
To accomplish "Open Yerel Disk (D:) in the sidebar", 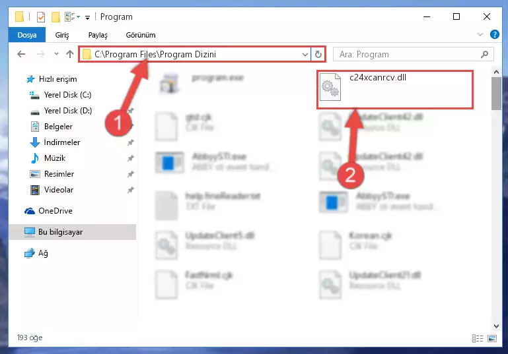I will 68,111.
